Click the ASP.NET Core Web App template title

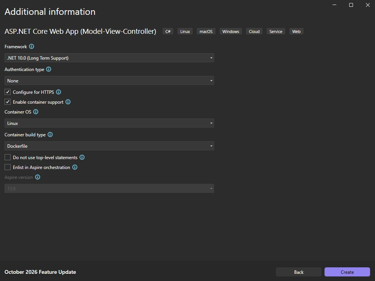(80, 32)
